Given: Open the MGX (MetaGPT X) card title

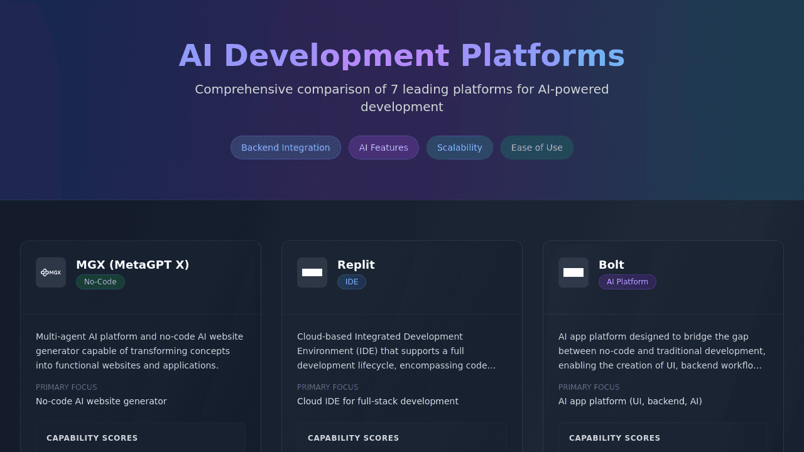Looking at the screenshot, I should [x=133, y=264].
